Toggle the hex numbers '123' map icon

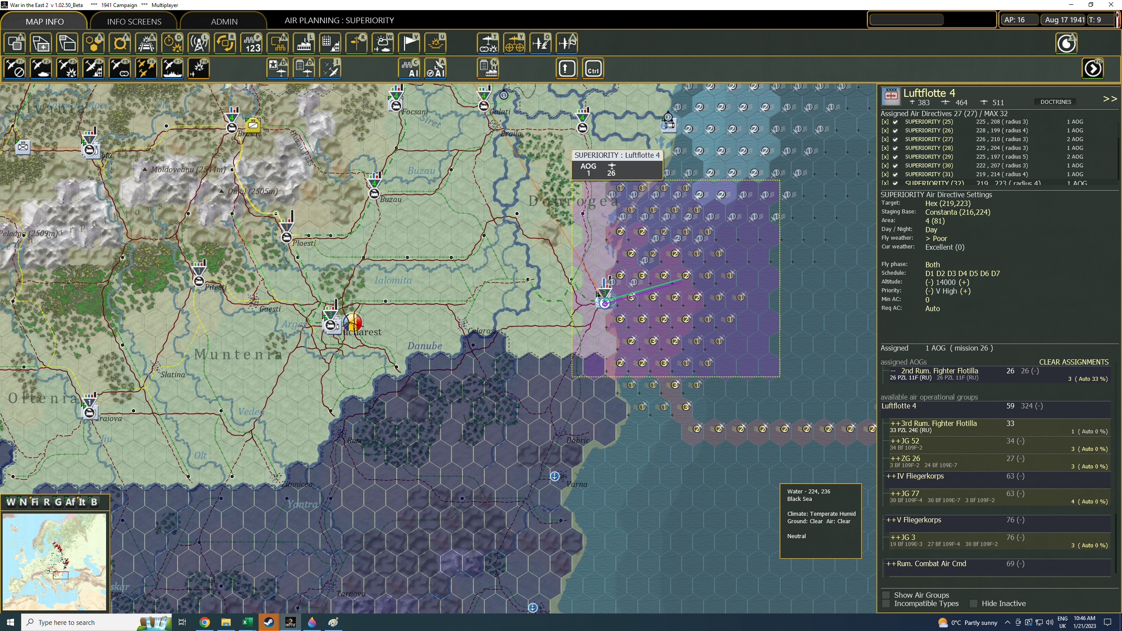[x=251, y=43]
